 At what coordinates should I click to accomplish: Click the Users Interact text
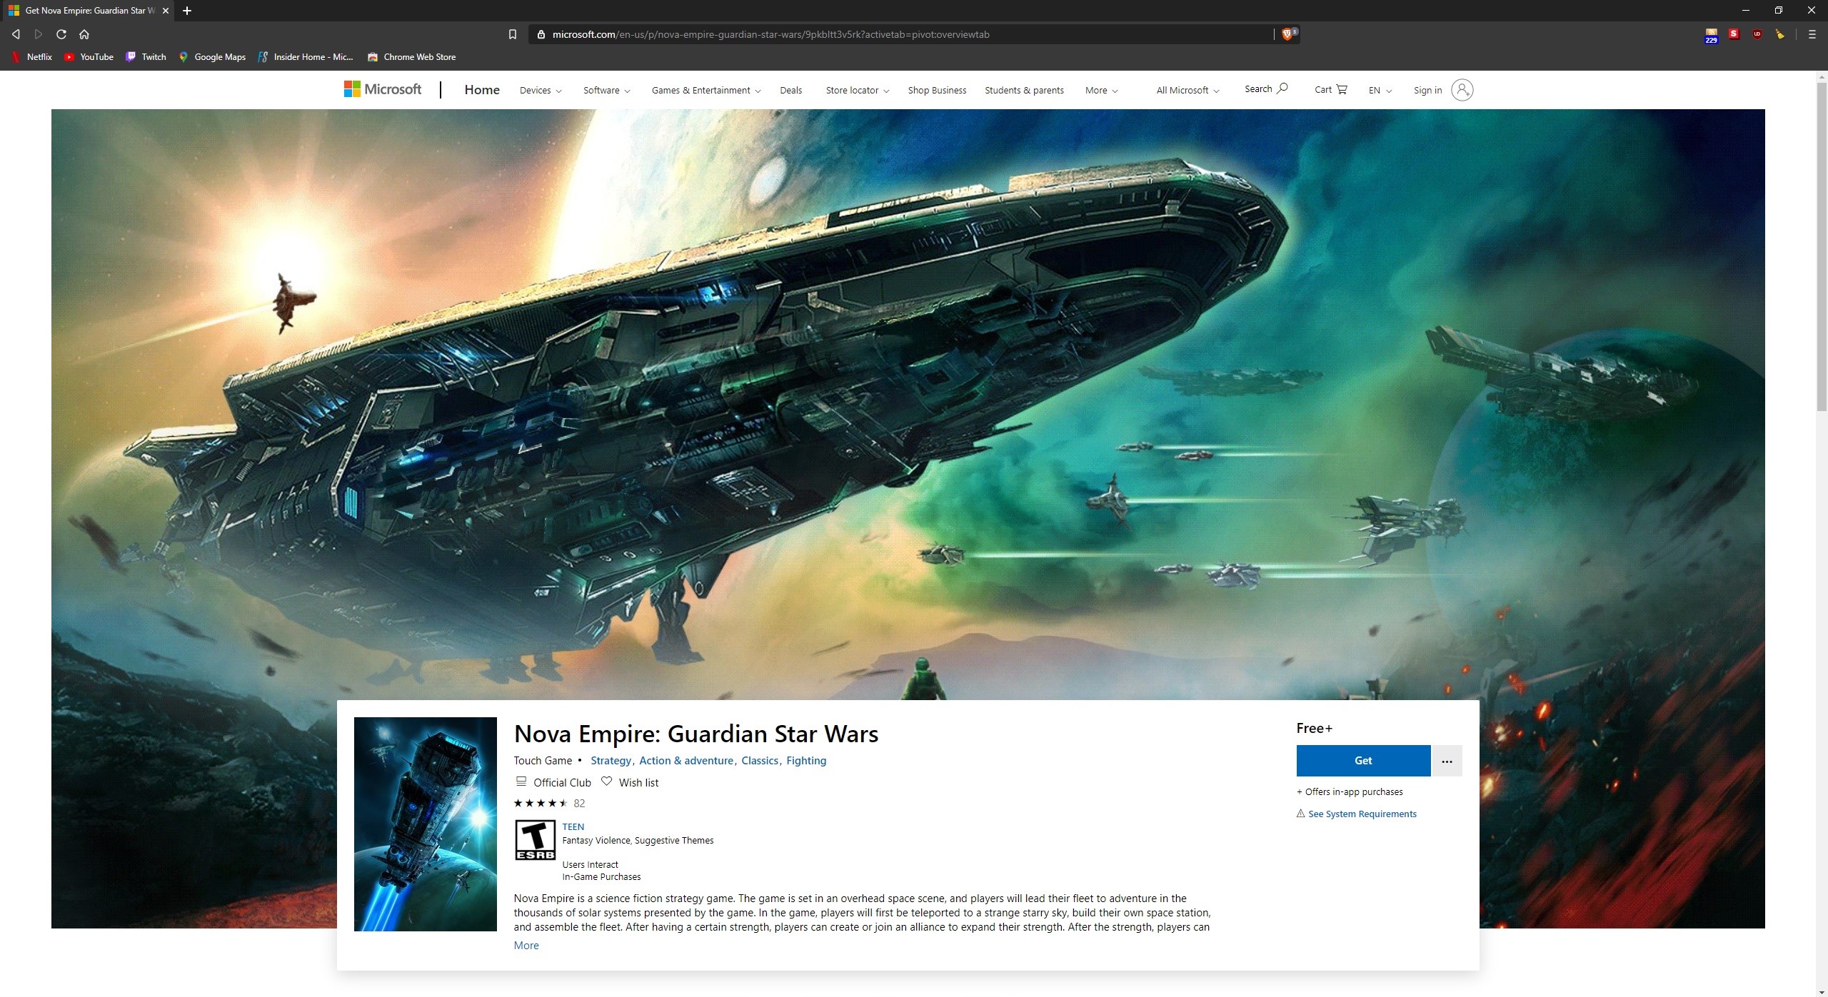[590, 865]
